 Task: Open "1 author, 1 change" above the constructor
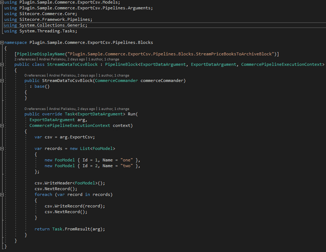[x=114, y=75]
